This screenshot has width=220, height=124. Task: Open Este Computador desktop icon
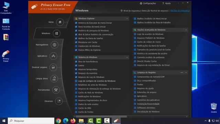(x=6, y=8)
